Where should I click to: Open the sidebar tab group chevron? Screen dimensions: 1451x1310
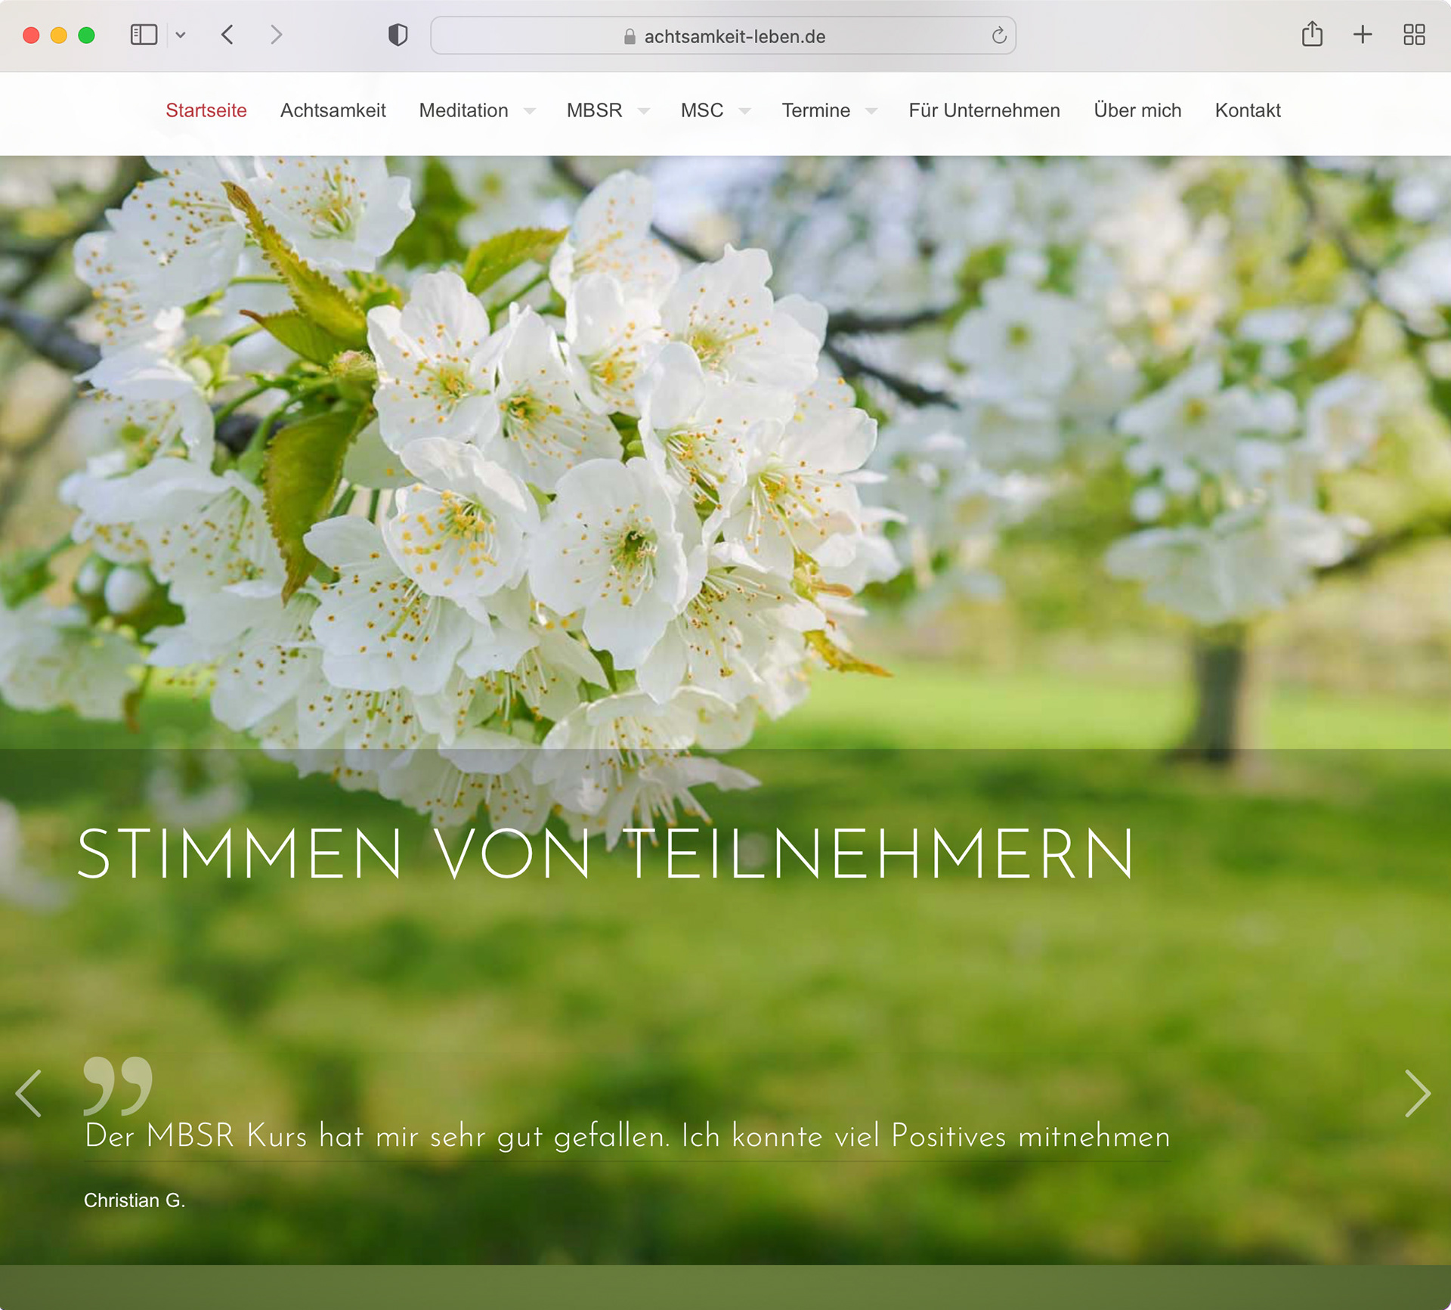[181, 35]
